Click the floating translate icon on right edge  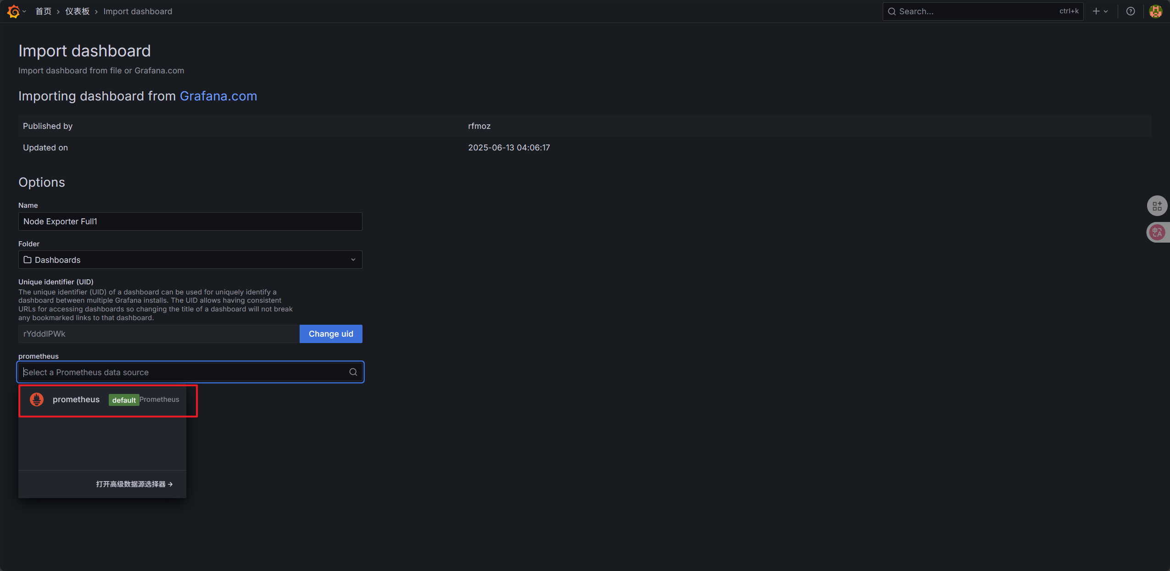(x=1157, y=233)
